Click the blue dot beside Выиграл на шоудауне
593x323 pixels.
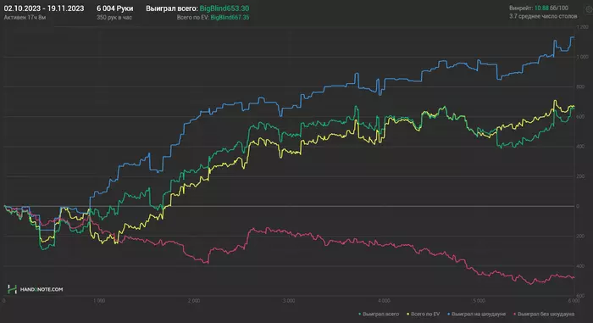448,314
